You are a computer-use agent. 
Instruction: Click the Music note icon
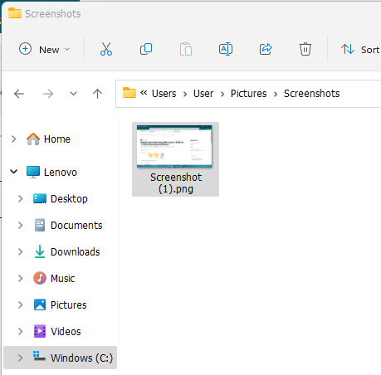pos(40,278)
